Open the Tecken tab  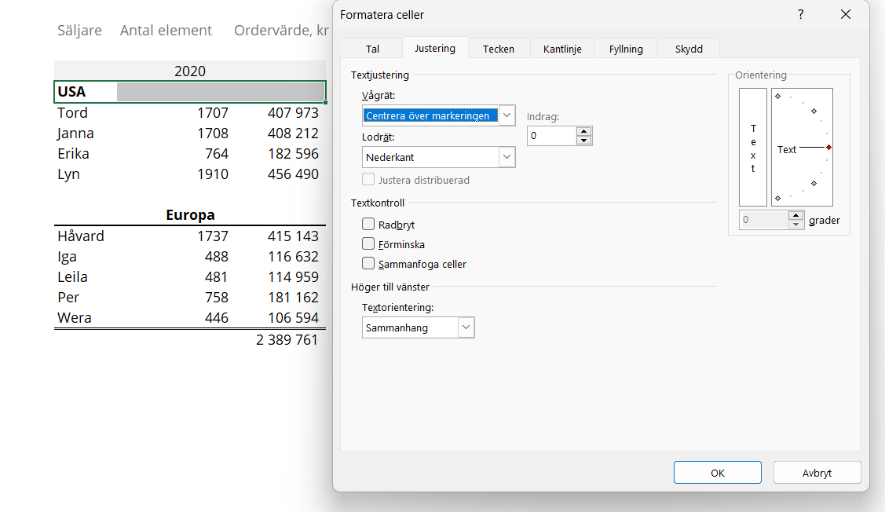pyautogui.click(x=499, y=48)
